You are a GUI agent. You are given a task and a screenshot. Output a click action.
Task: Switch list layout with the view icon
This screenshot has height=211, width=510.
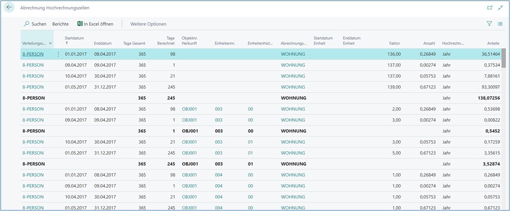[x=500, y=24]
